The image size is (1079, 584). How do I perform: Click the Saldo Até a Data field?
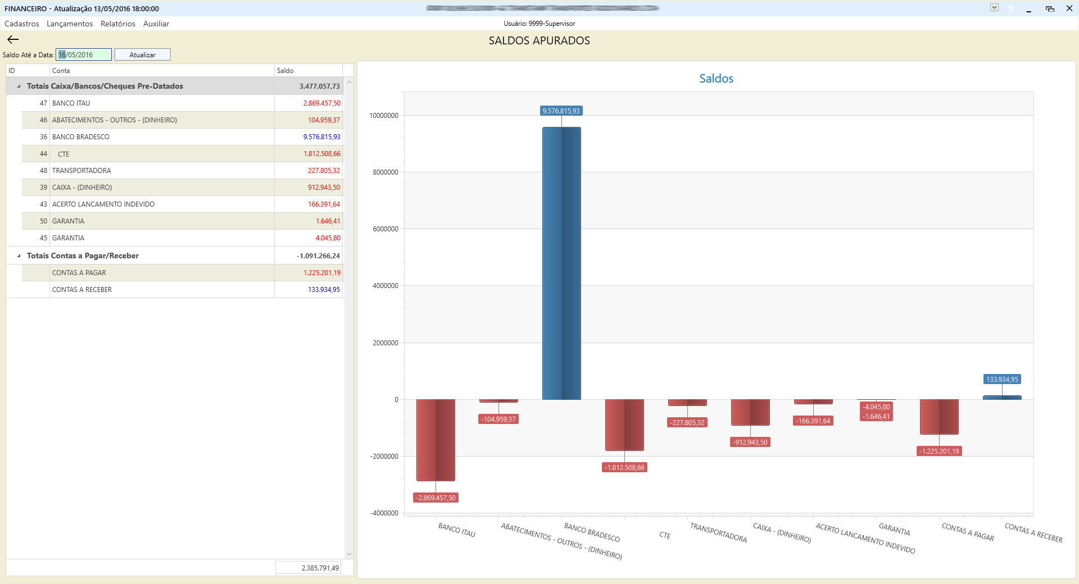(x=84, y=54)
